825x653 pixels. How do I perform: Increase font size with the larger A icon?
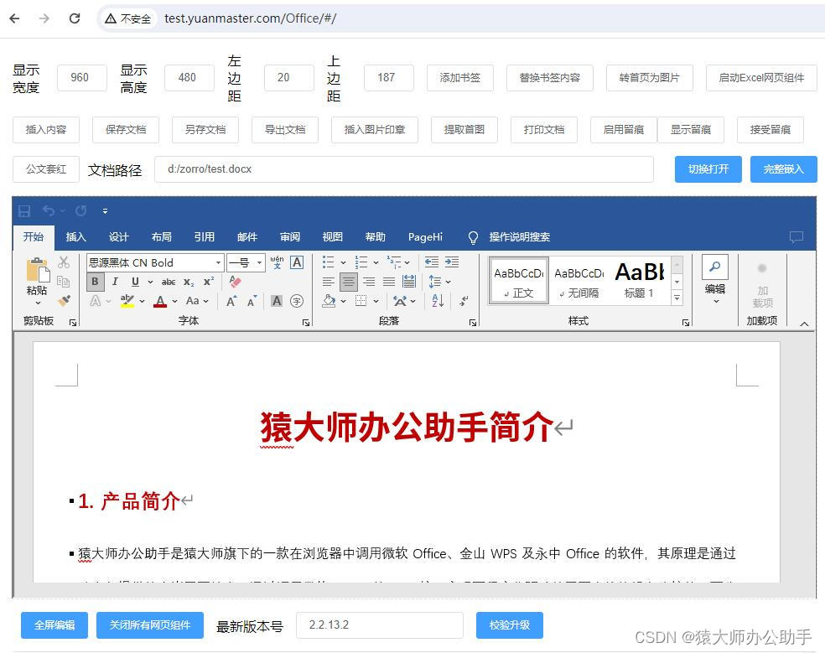231,301
